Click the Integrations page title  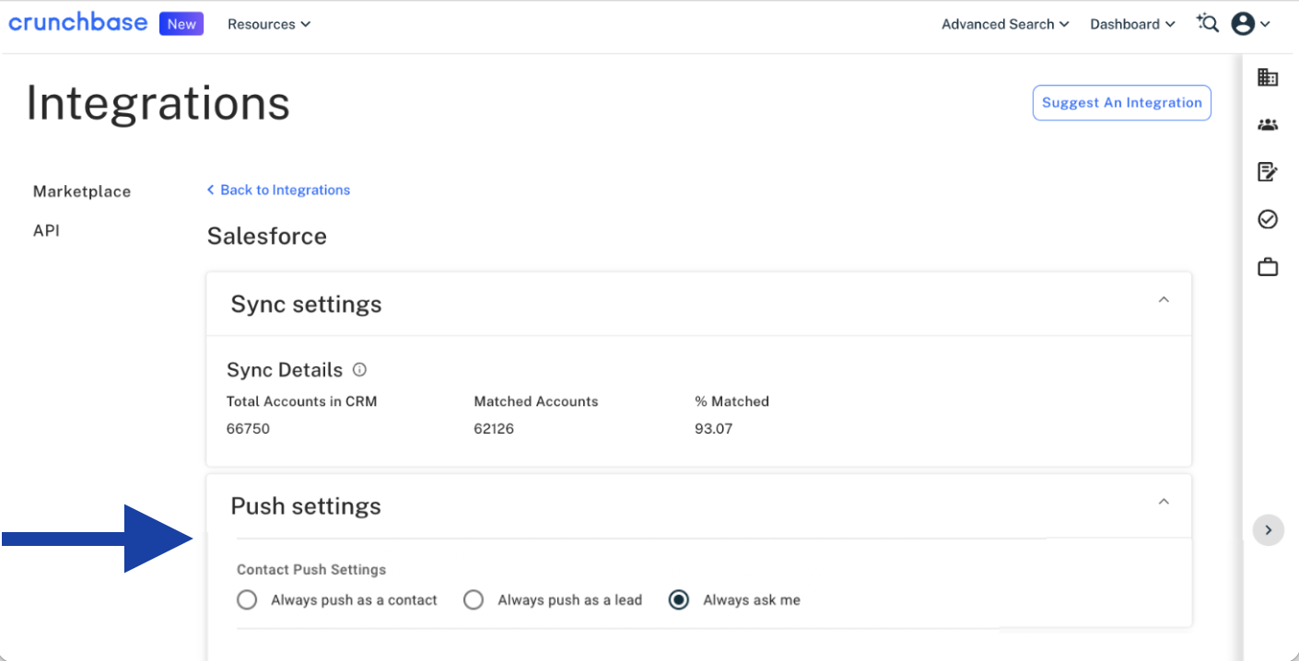[158, 103]
